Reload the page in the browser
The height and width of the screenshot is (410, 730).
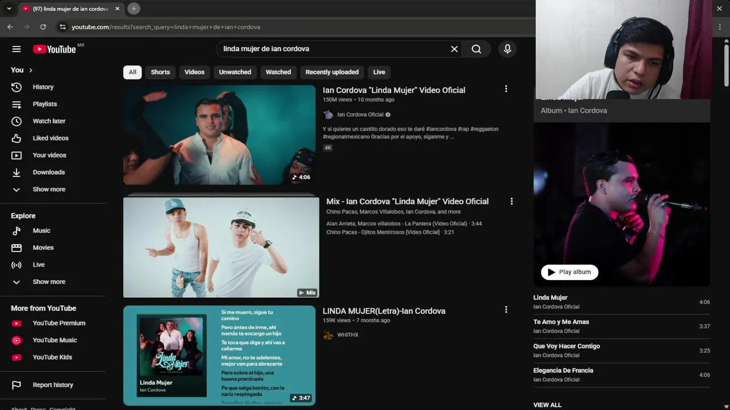43,27
